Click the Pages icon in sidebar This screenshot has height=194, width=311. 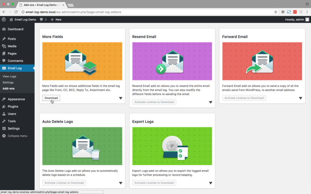coord(4,53)
